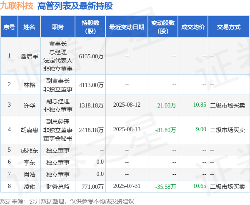Click 法定代表人 in 詹启军's positions
Screen dimensions: 250x205
pyautogui.click(x=58, y=60)
